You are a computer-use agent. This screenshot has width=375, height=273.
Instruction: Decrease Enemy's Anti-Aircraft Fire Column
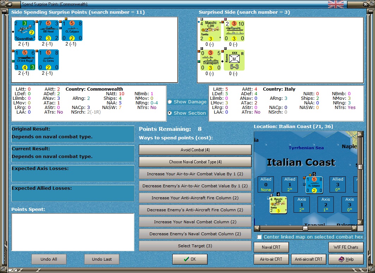(195, 210)
